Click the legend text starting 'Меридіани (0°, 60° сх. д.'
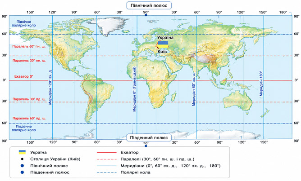Image resolution: width=301 pixels, height=181 pixels. pyautogui.click(x=170, y=166)
